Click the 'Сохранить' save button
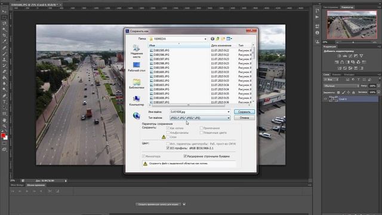The height and width of the screenshot is (215, 382). [x=244, y=112]
